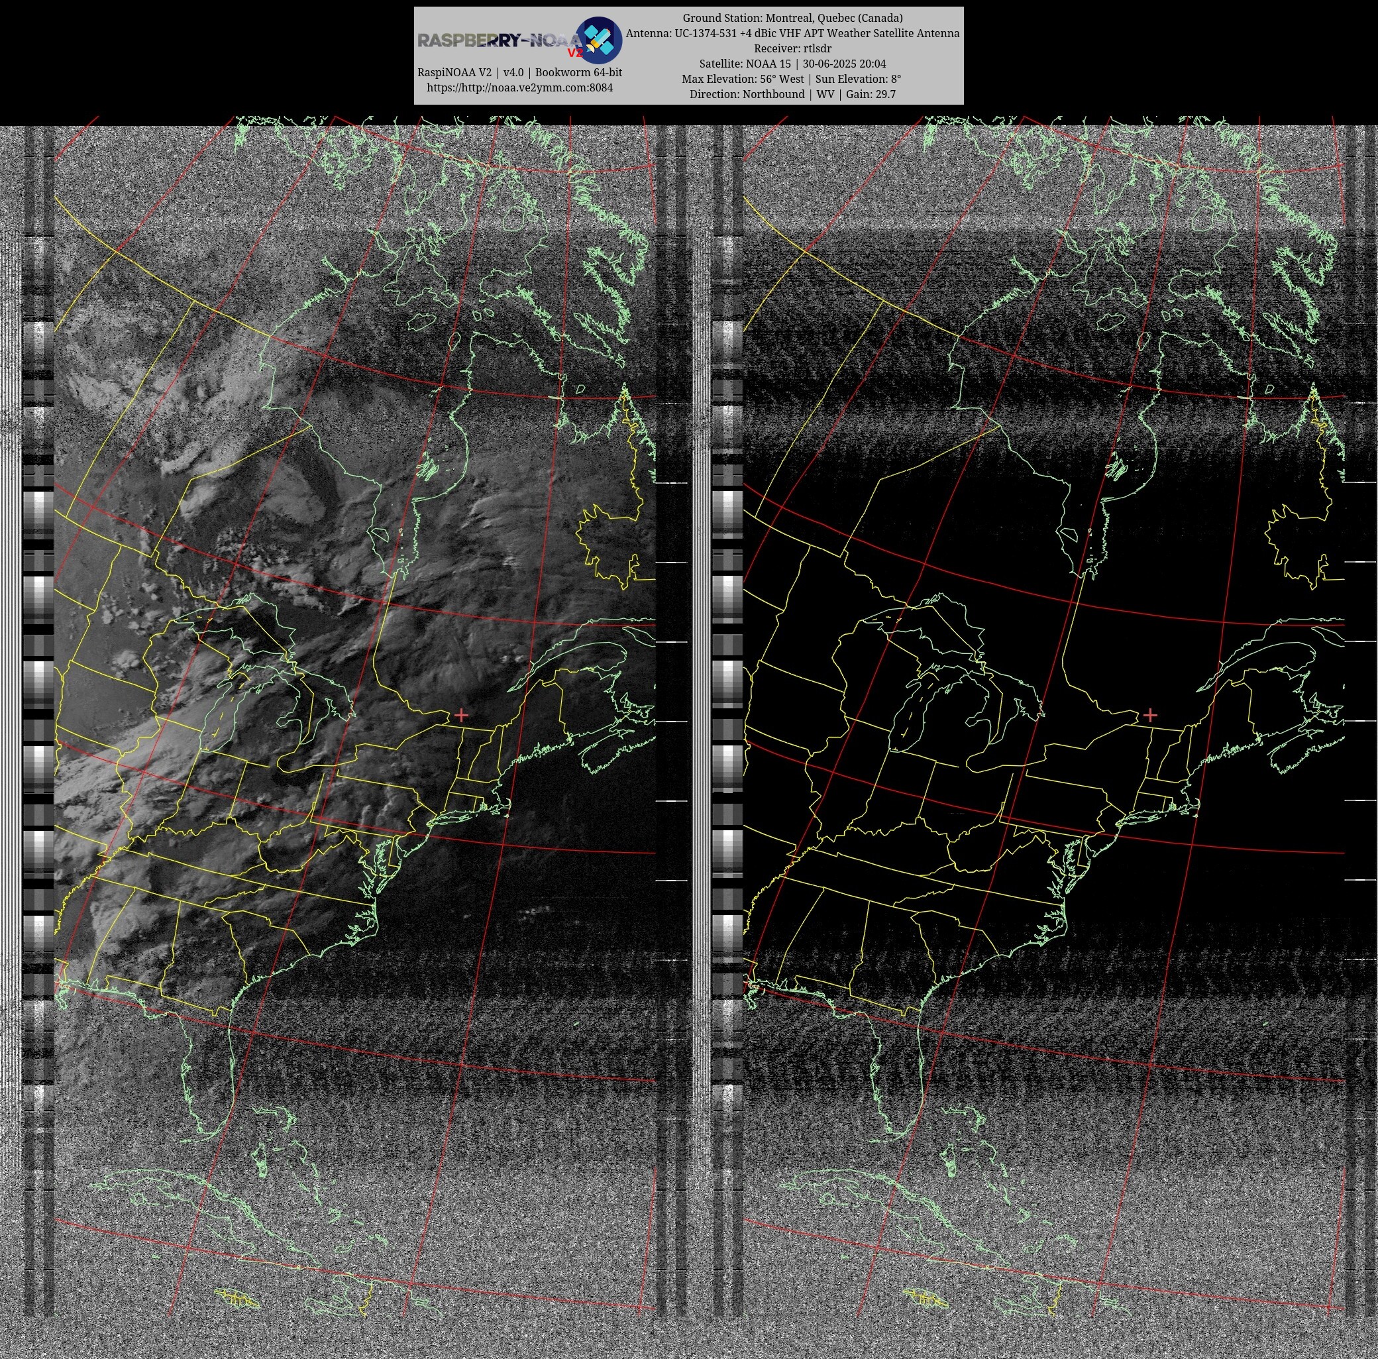Screen dimensions: 1378x1359
Task: Open the noaa.ve2ymm.com:8084 URL text
Action: pyautogui.click(x=519, y=87)
